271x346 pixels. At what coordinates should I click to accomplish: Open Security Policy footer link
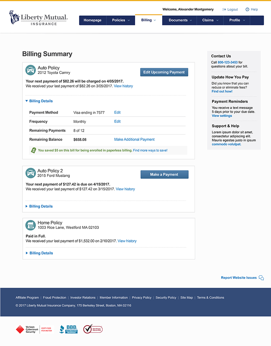click(166, 298)
